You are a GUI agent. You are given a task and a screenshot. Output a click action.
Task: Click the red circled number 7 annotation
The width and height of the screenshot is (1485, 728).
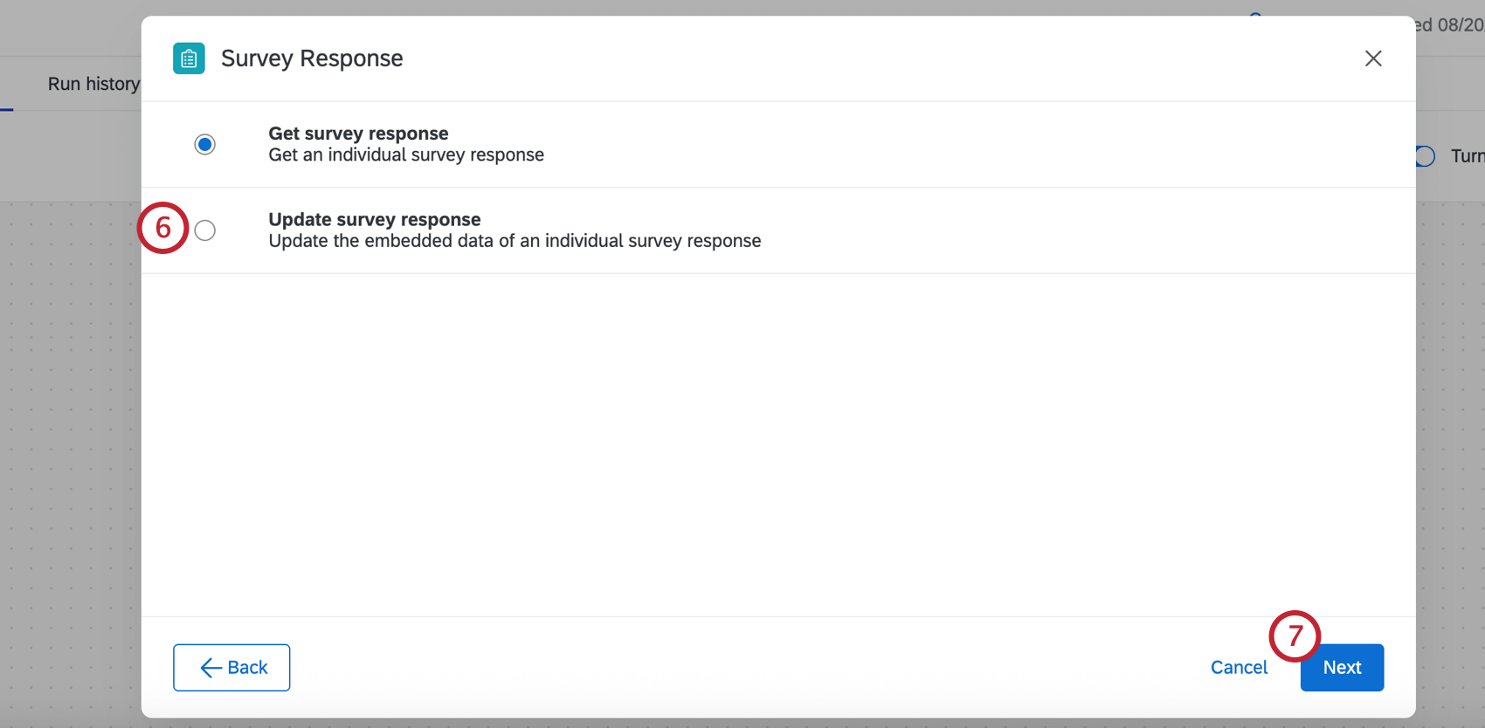[x=1295, y=636]
